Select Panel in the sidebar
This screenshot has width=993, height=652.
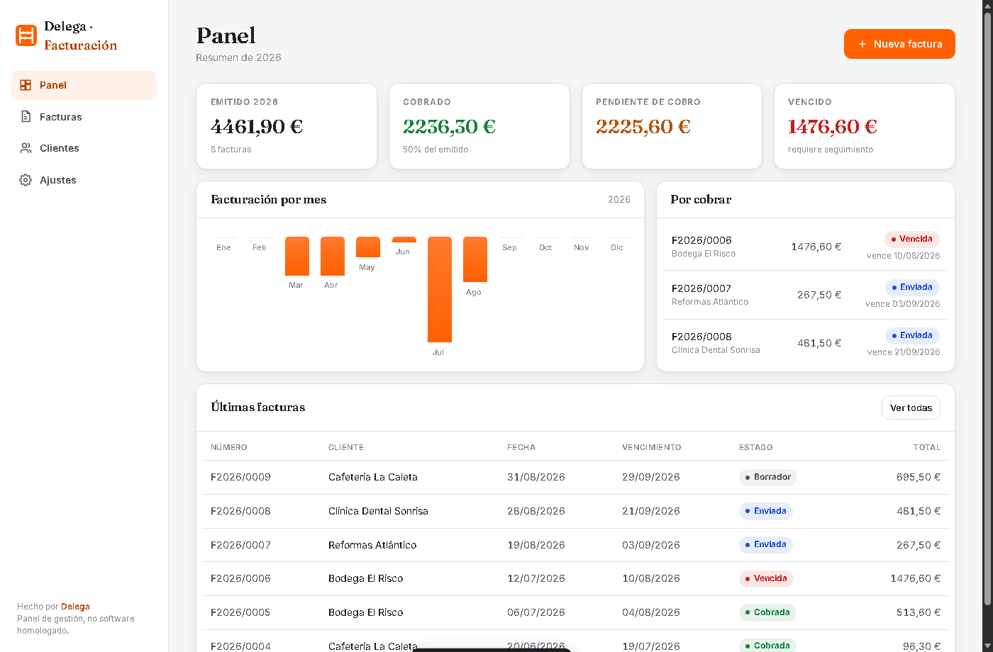84,85
